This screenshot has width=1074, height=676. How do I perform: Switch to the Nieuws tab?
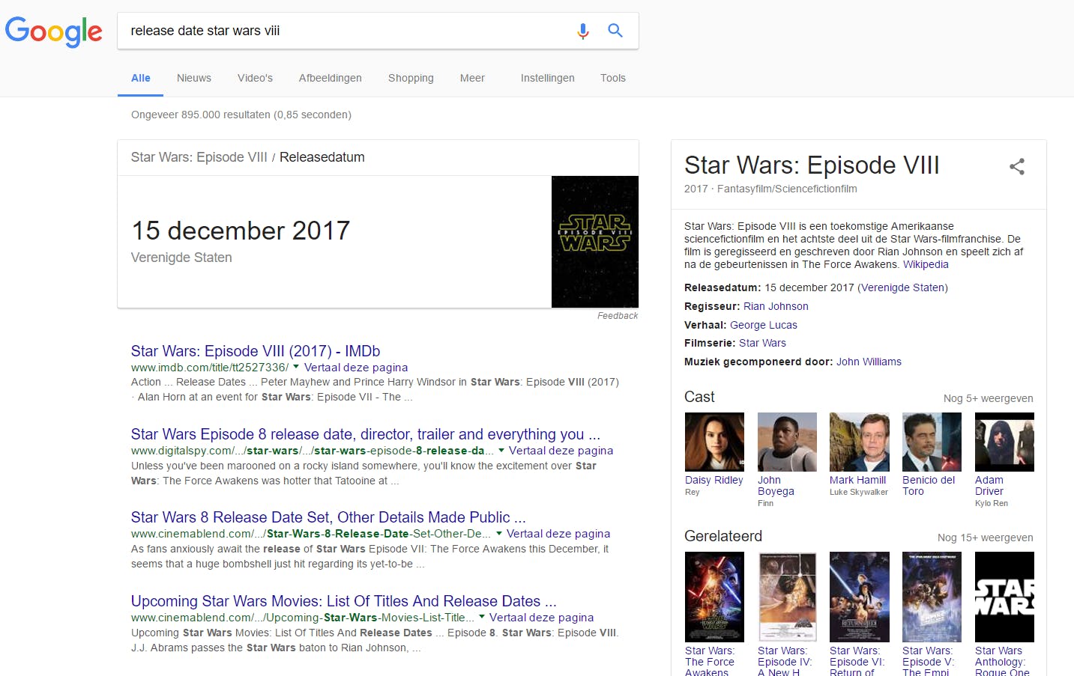pos(194,78)
